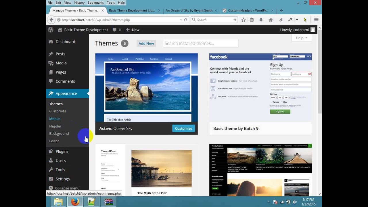Select the eyedropper tool icon in toolbar
Image resolution: width=368 pixels, height=207 pixels.
290,20
